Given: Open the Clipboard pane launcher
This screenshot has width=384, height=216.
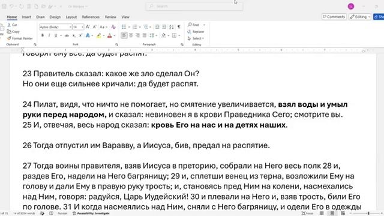Looking at the screenshot, I should pyautogui.click(x=35, y=44).
